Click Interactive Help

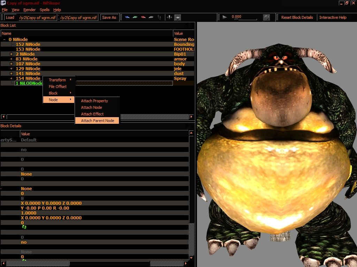[333, 17]
